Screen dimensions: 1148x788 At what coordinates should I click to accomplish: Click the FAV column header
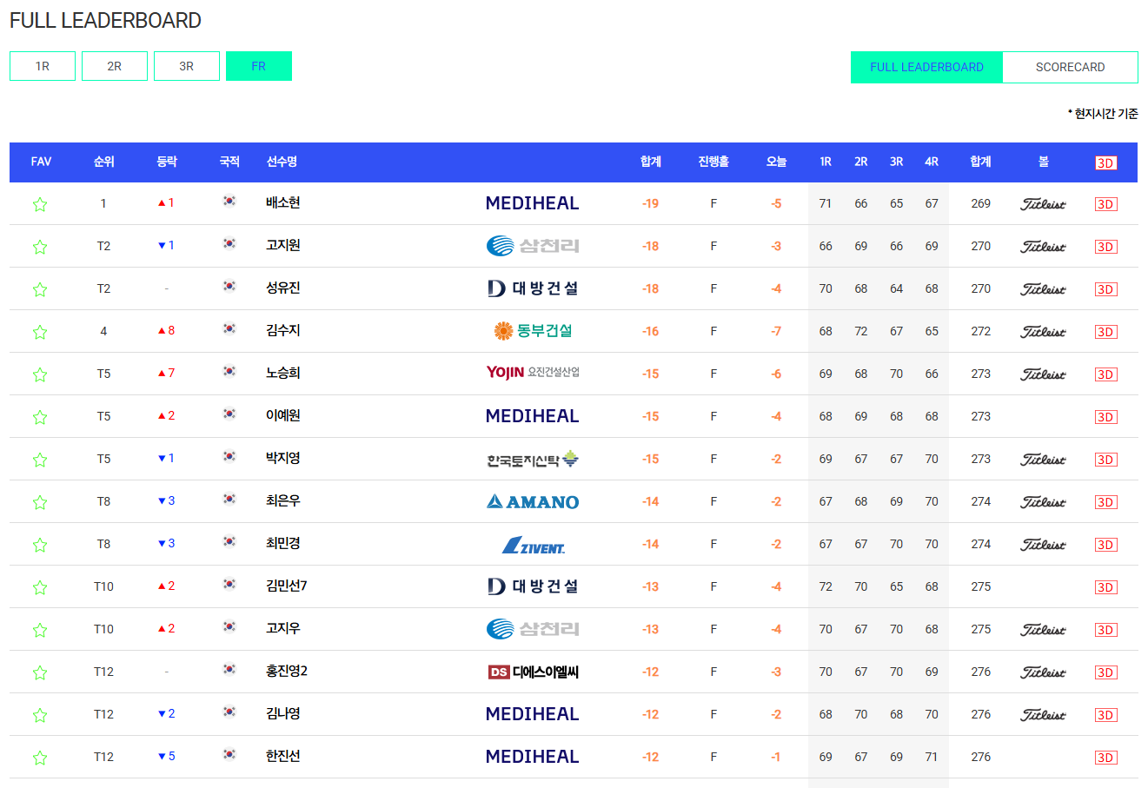[41, 162]
